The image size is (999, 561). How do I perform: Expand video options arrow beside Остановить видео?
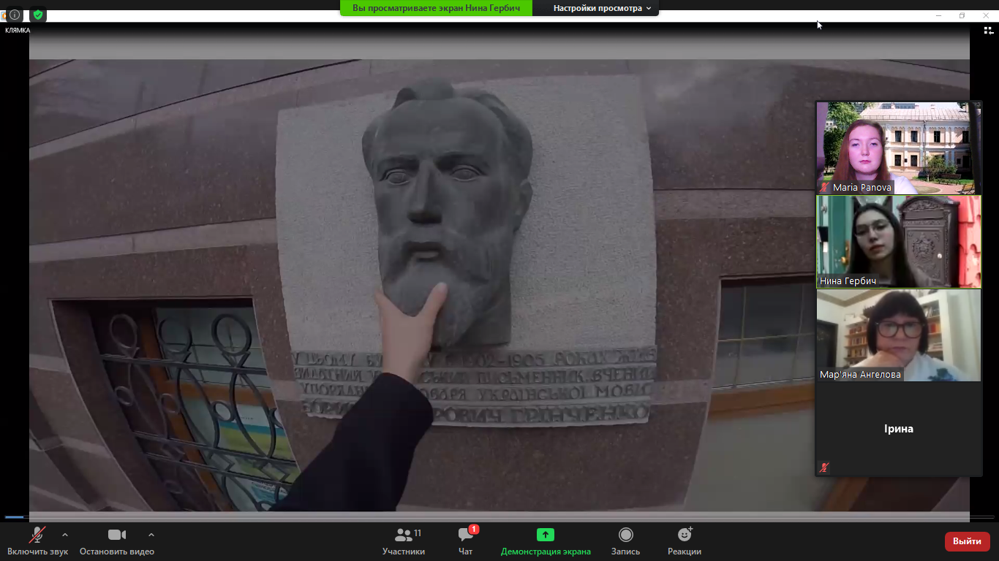151,535
